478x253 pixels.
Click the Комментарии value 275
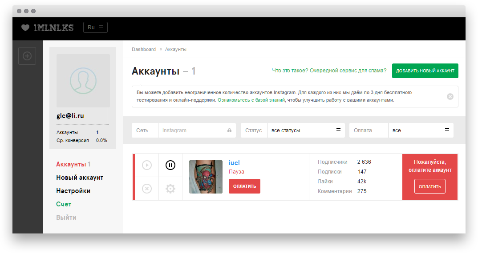tap(362, 191)
